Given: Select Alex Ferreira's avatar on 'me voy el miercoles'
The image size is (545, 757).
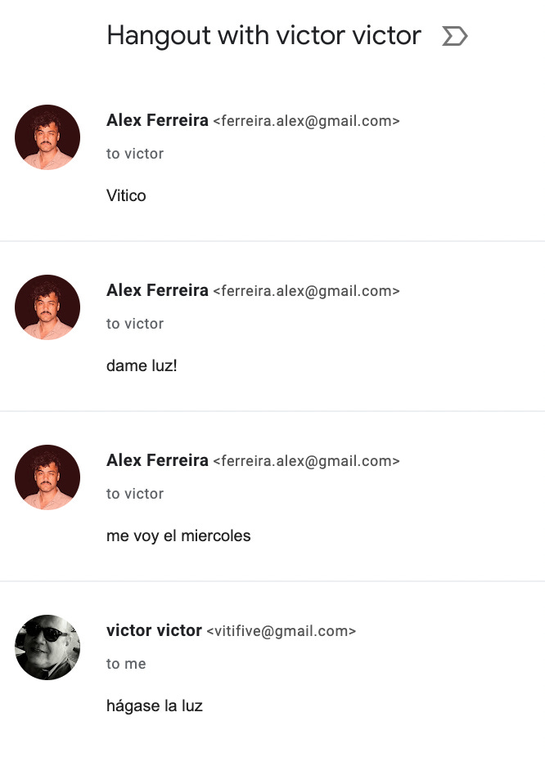Looking at the screenshot, I should (x=47, y=477).
